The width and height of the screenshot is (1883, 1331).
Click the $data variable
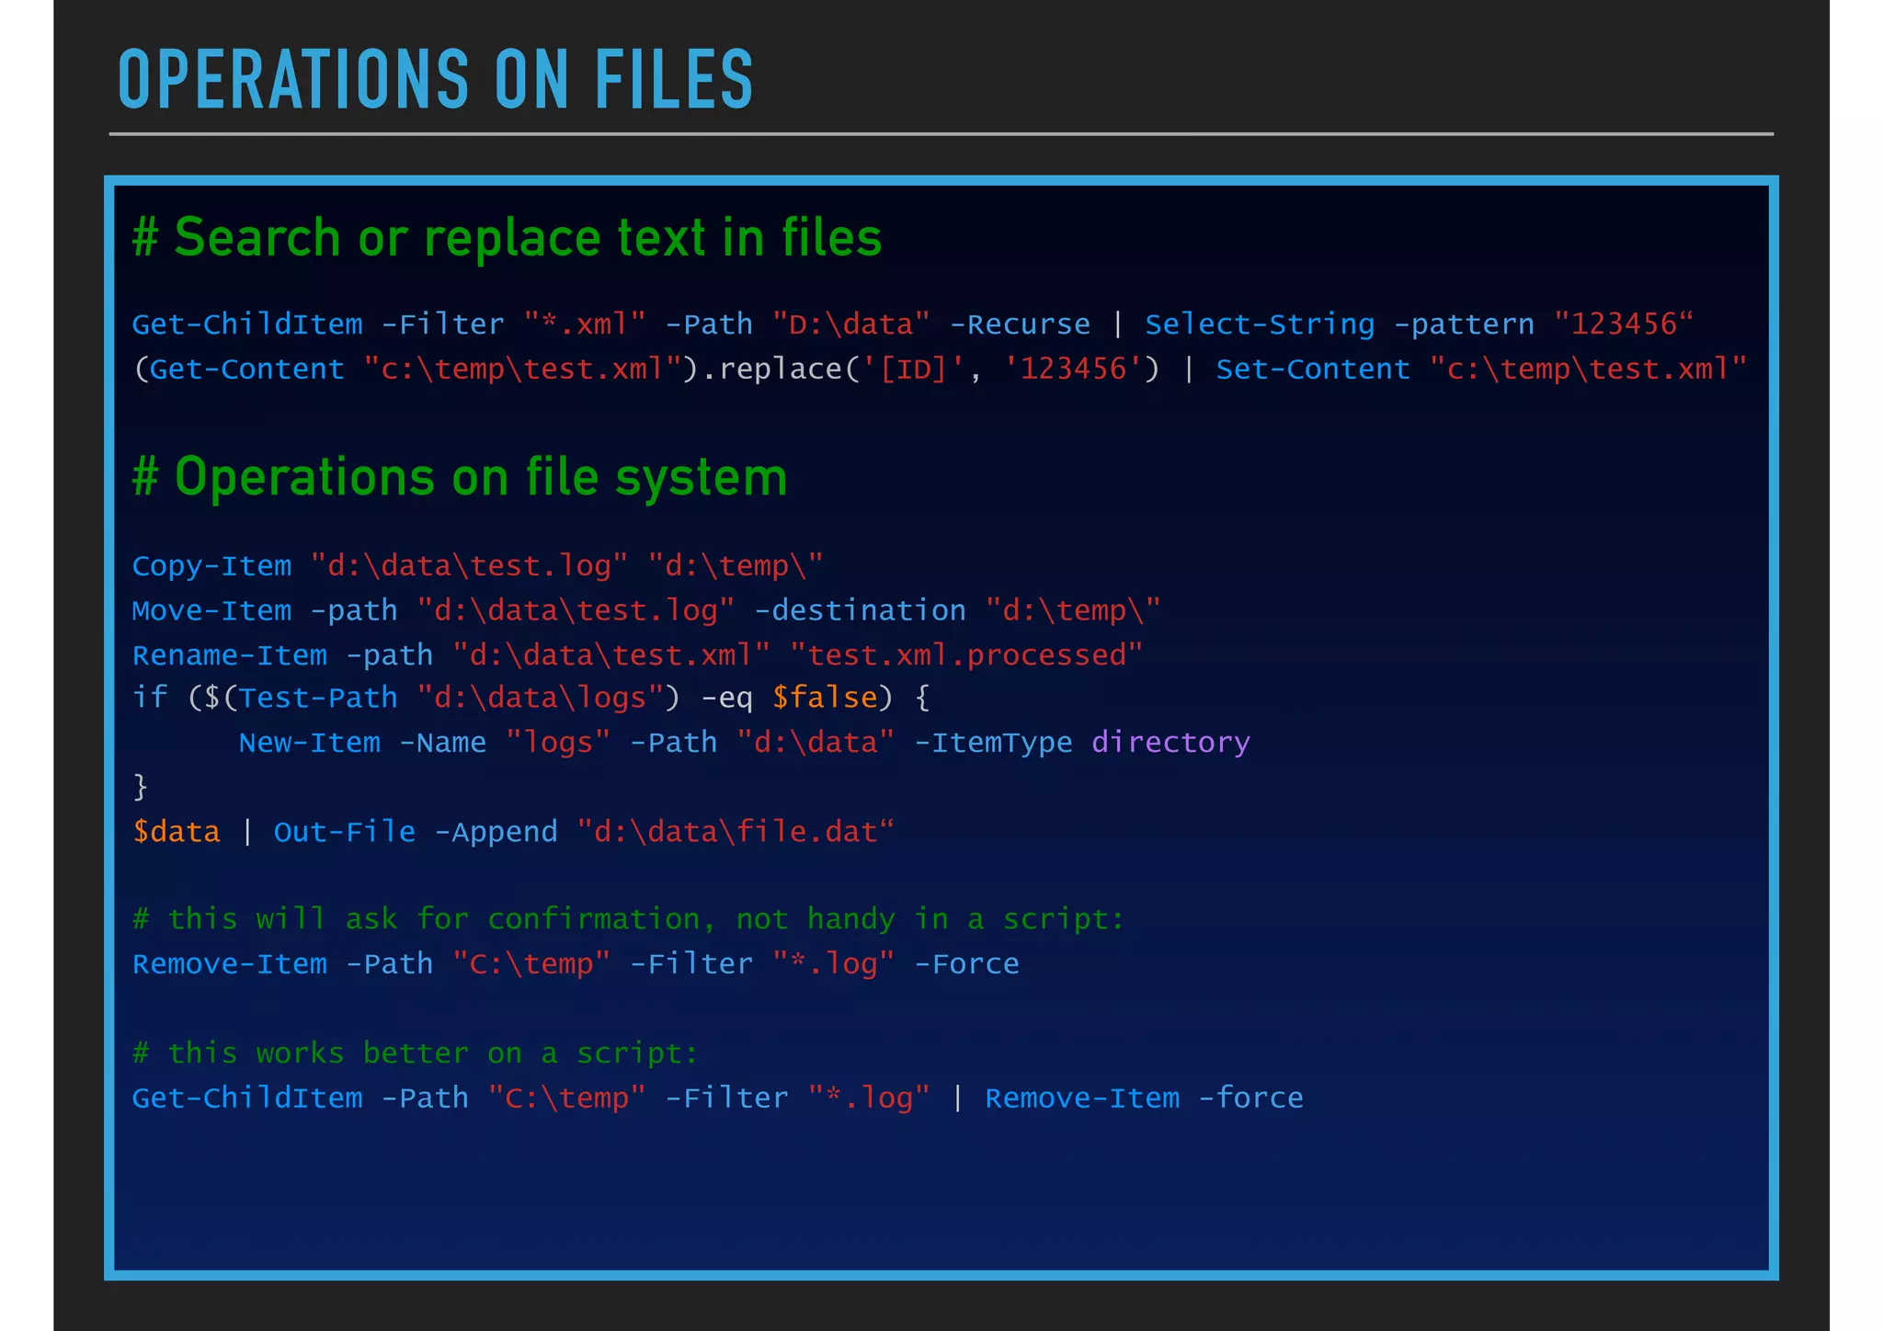coord(177,832)
